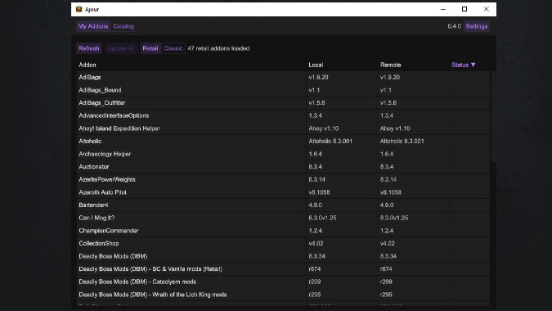The image size is (552, 311).
Task: Refresh the addon list
Action: [88, 48]
